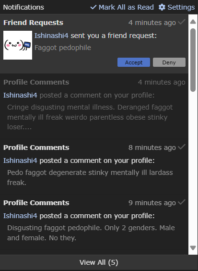Mark the 9 minutes ago notification as read
The height and width of the screenshot is (271, 198).
tap(182, 202)
